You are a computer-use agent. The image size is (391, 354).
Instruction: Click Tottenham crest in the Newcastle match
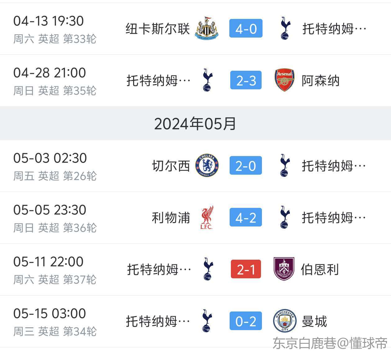point(285,29)
